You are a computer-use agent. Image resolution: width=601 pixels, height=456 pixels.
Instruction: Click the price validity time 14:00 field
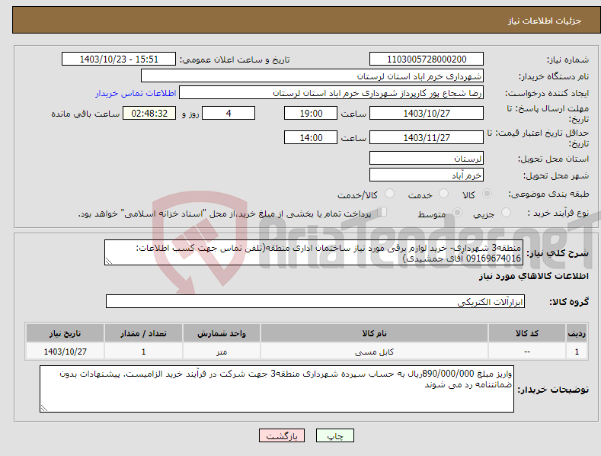(x=311, y=137)
